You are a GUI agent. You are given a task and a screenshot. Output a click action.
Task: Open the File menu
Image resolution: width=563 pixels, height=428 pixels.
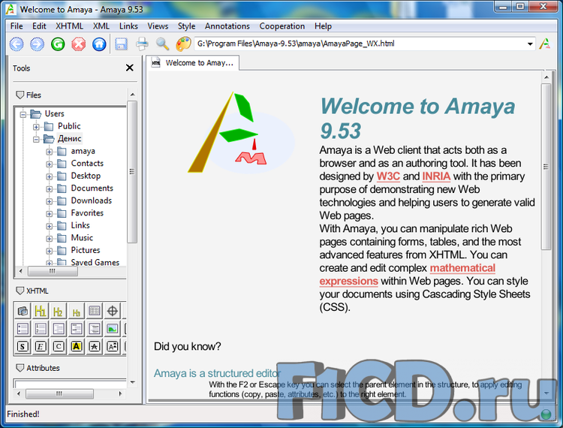pos(17,26)
